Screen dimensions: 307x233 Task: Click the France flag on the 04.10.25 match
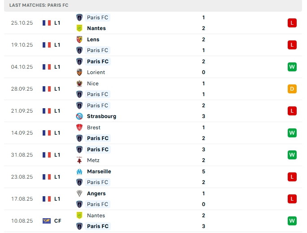[x=47, y=67]
